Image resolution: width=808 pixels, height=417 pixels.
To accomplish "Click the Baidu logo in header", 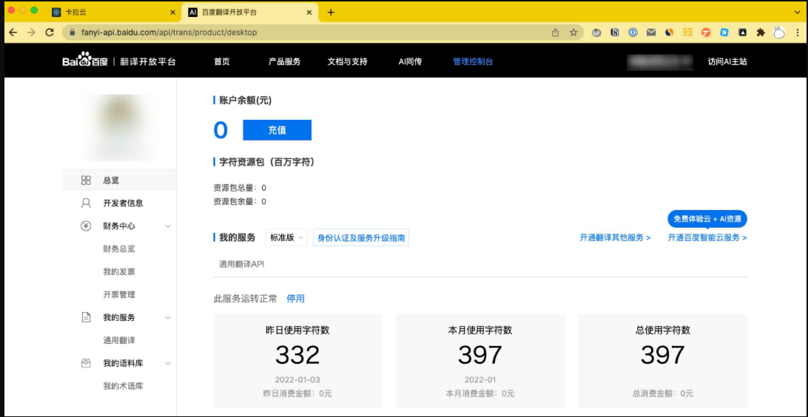I will click(85, 60).
